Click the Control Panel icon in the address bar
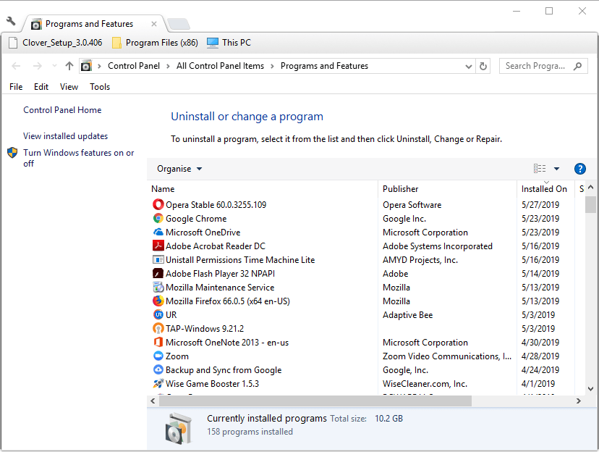The width and height of the screenshot is (599, 452). pos(87,66)
